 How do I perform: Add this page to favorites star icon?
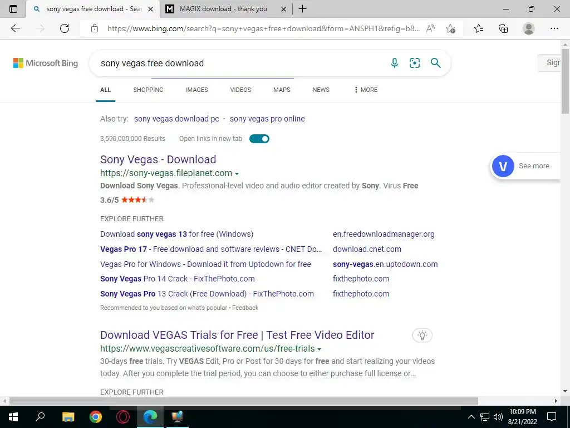pos(450,28)
